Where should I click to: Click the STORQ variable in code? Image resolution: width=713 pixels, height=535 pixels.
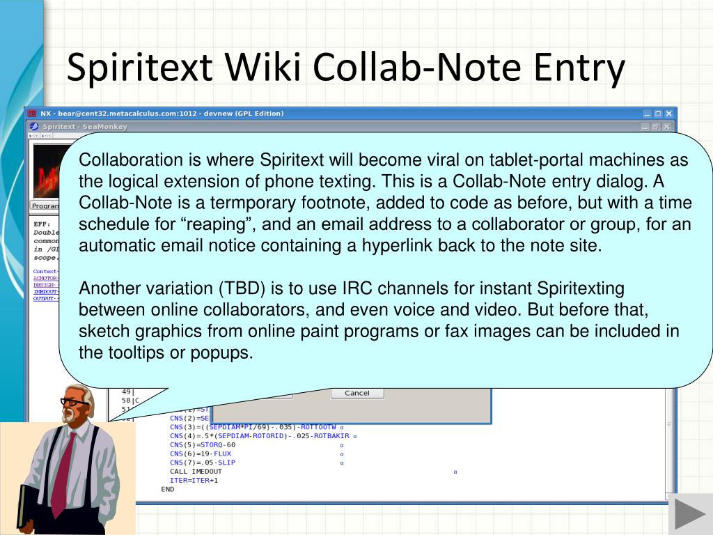[212, 444]
